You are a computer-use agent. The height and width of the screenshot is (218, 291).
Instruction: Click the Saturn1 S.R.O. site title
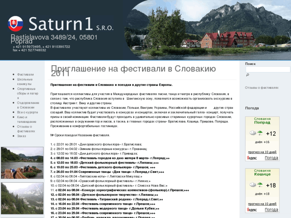[x=71, y=24]
